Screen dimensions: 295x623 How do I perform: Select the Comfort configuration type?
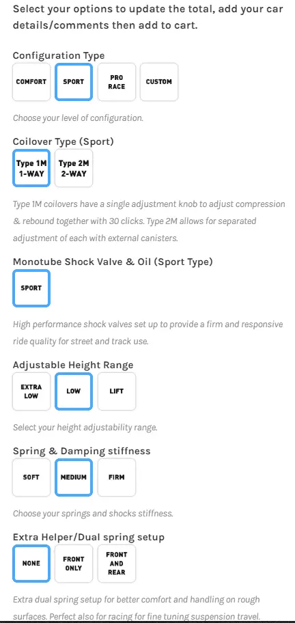coord(31,82)
